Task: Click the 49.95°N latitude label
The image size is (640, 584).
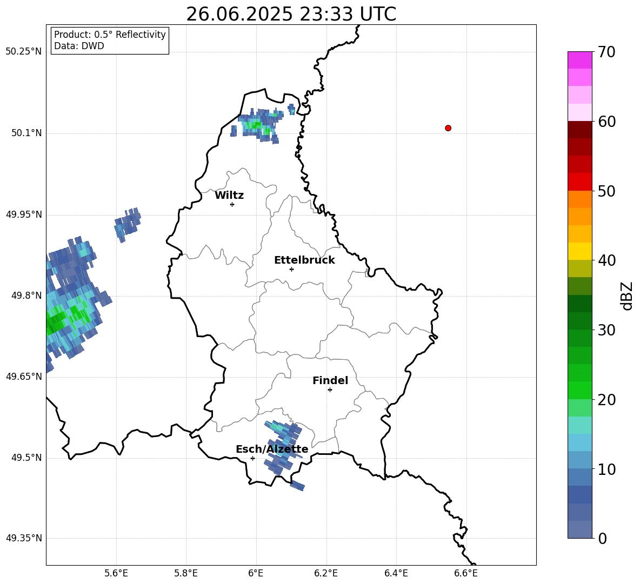Action: point(24,214)
